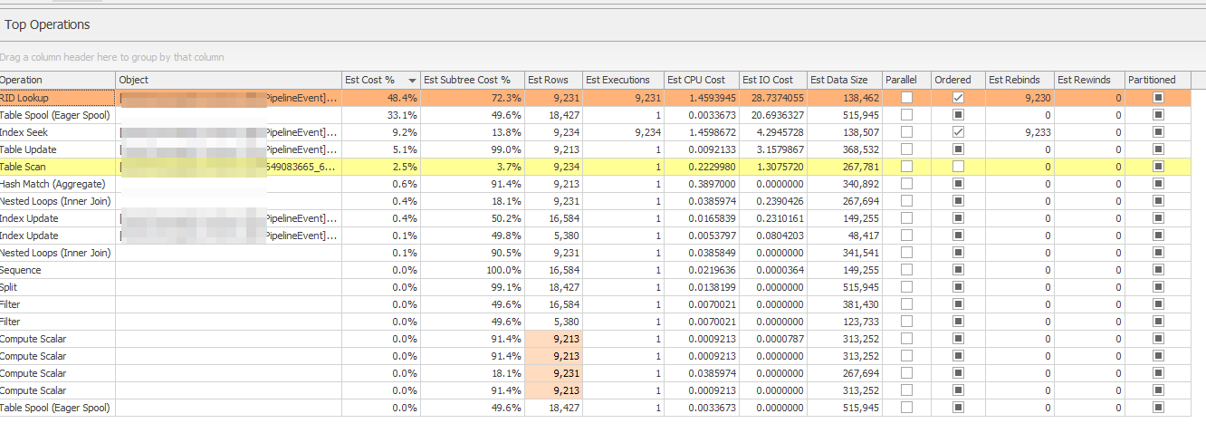Sort by the Operation column header
Image resolution: width=1206 pixels, height=433 pixels.
58,80
